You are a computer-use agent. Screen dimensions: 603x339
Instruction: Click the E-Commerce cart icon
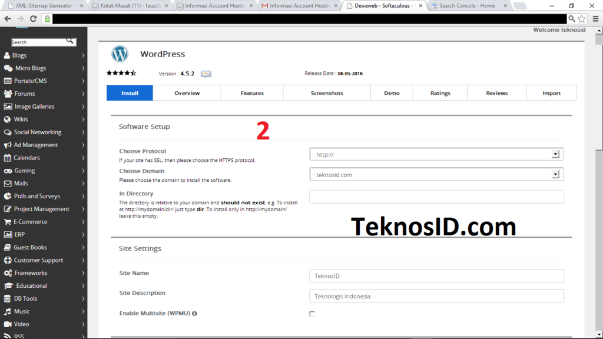click(7, 222)
